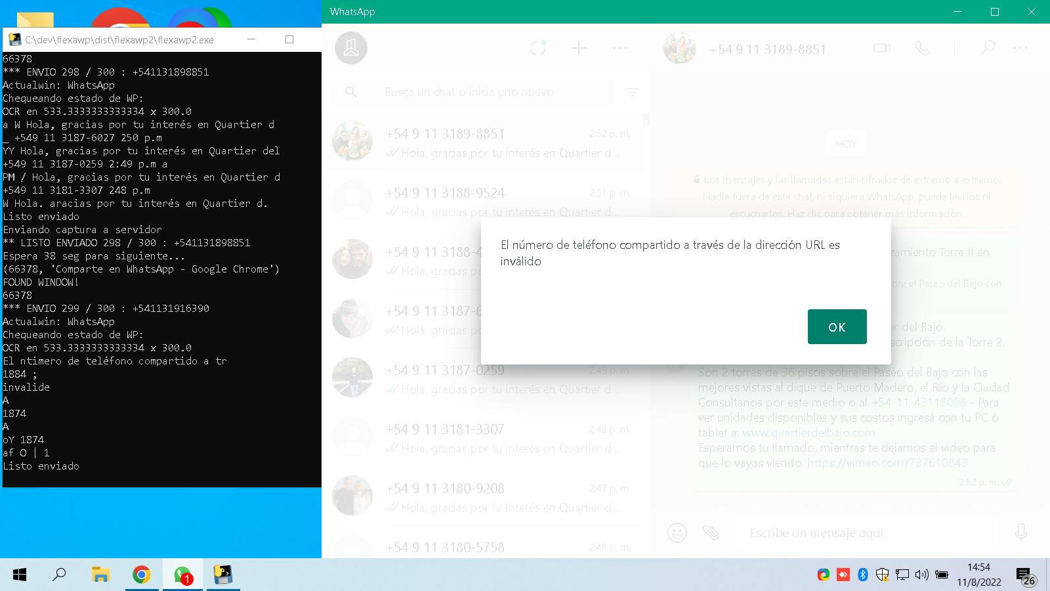Click message field 'Escribe un mensaje aquí'
This screenshot has height=591, width=1050.
pyautogui.click(x=866, y=533)
